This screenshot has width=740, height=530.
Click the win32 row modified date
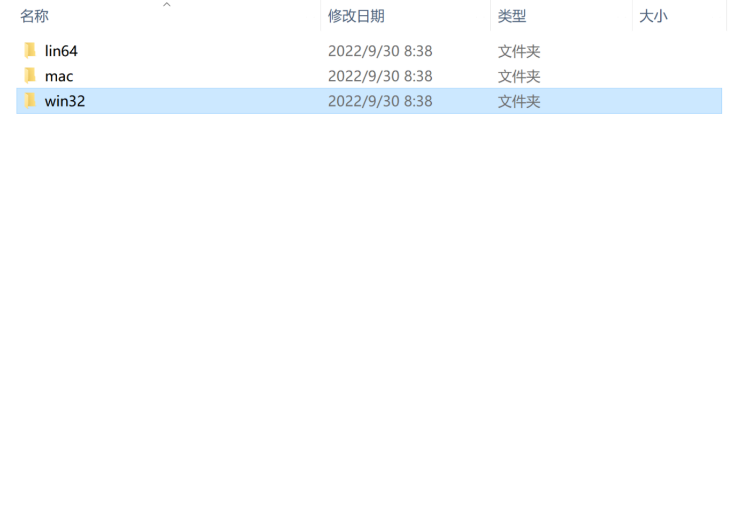click(380, 101)
